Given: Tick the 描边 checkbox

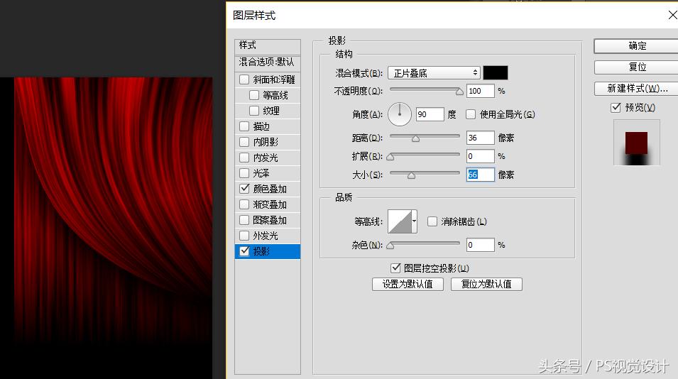Looking at the screenshot, I should coord(244,126).
